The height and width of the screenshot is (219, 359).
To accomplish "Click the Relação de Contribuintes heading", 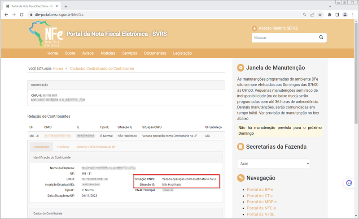I will [x=49, y=116].
